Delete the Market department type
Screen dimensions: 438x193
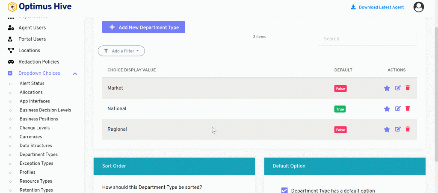408,88
